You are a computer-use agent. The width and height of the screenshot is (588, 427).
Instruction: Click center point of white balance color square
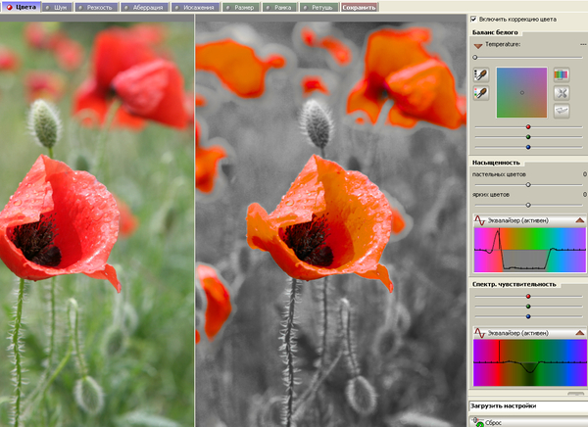pyautogui.click(x=522, y=93)
